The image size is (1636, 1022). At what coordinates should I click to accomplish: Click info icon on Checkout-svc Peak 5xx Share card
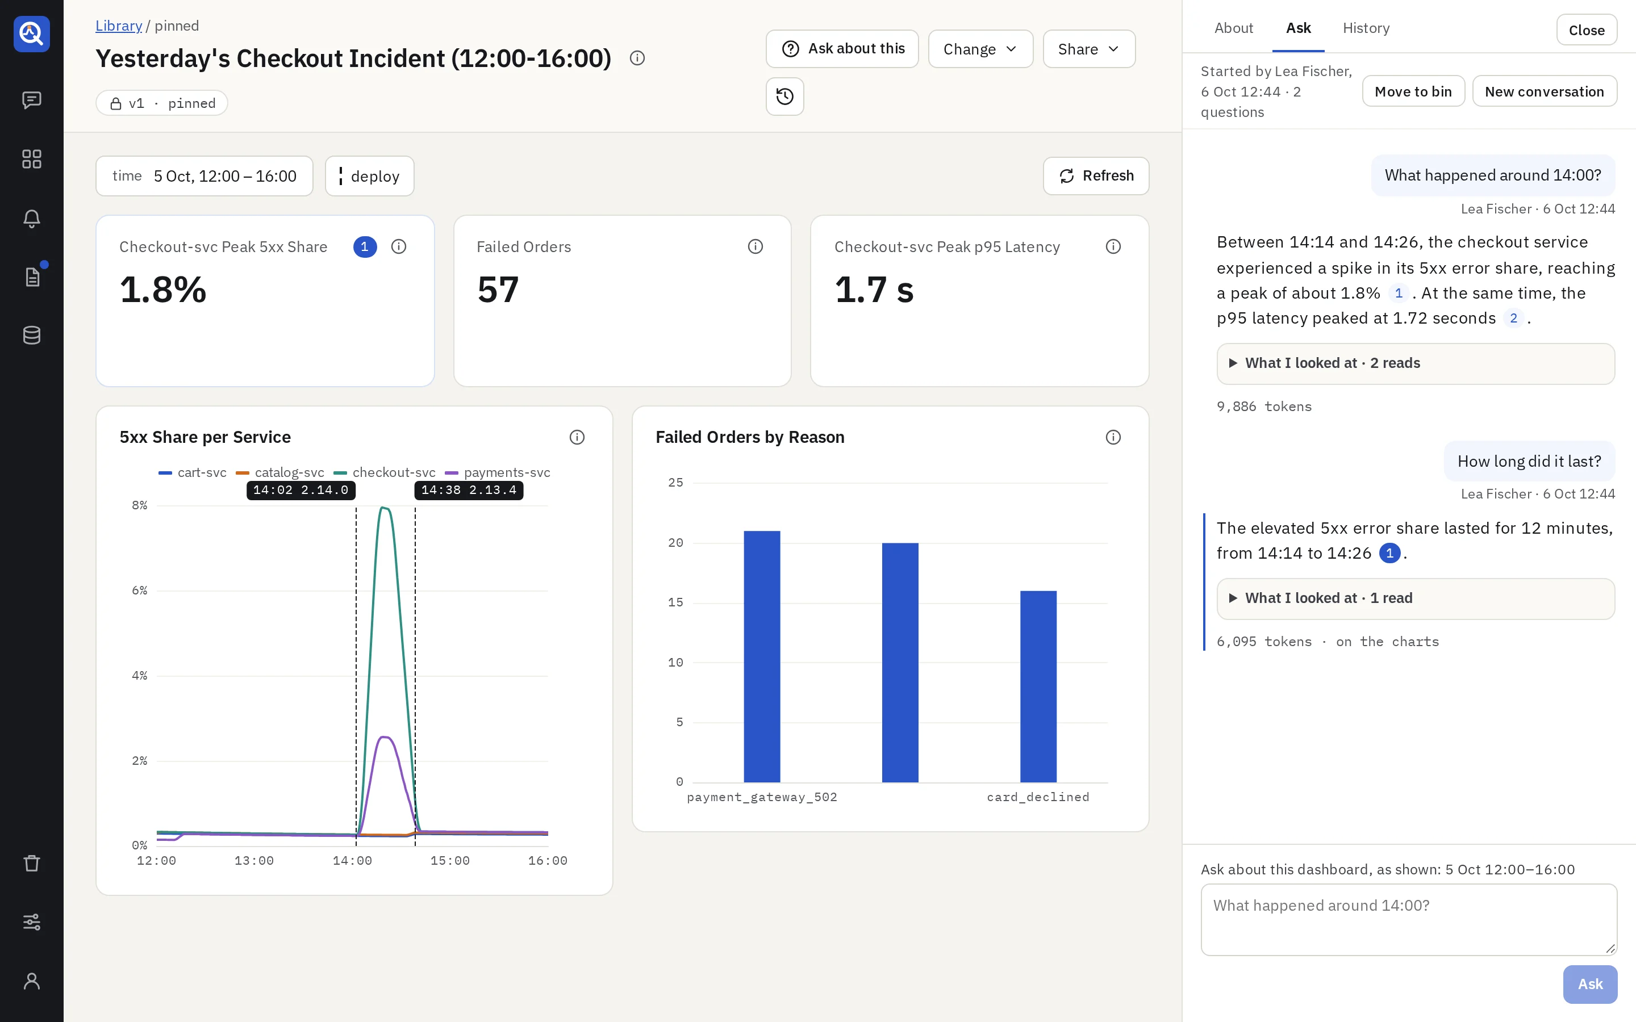pos(399,247)
